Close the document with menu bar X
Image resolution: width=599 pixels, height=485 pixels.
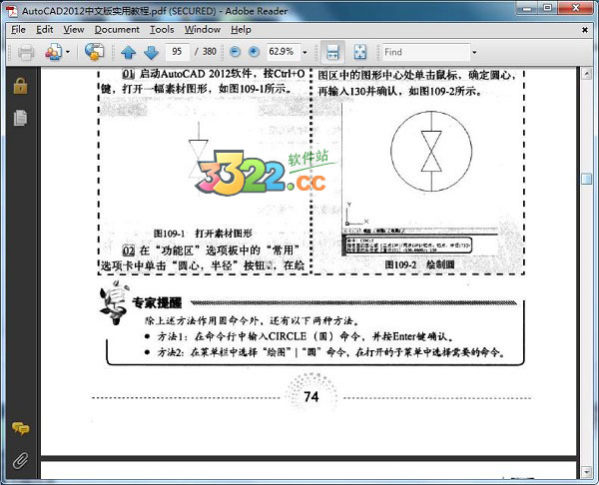(584, 29)
